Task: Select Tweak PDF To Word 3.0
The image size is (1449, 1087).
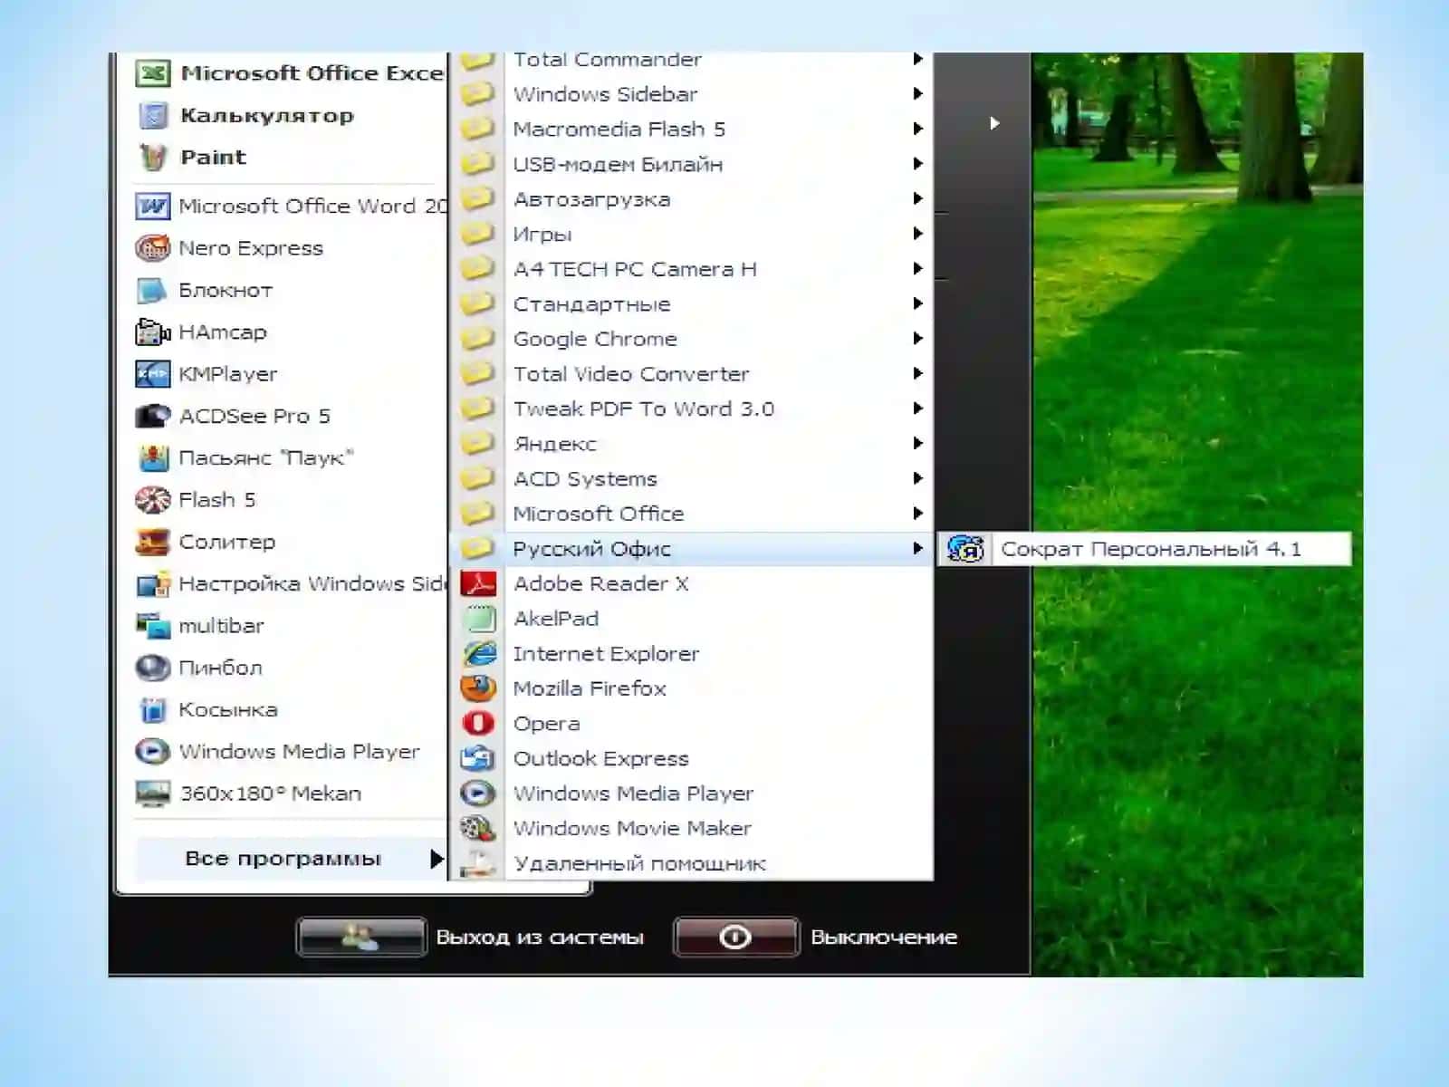Action: [692, 409]
